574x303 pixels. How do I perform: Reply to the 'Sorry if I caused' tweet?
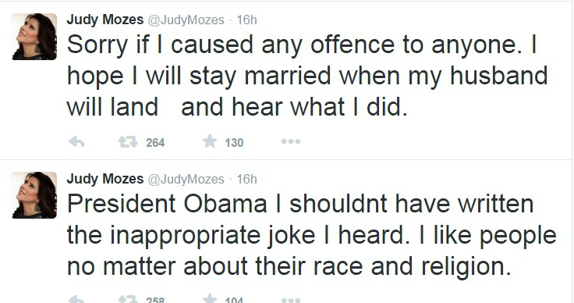76,142
